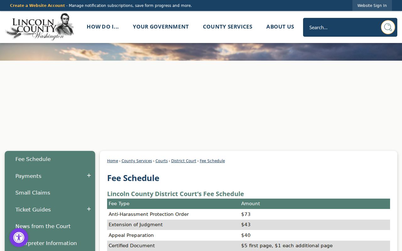Click the Website Sign In button
Image resolution: width=402 pixels, height=251 pixels.
372,6
